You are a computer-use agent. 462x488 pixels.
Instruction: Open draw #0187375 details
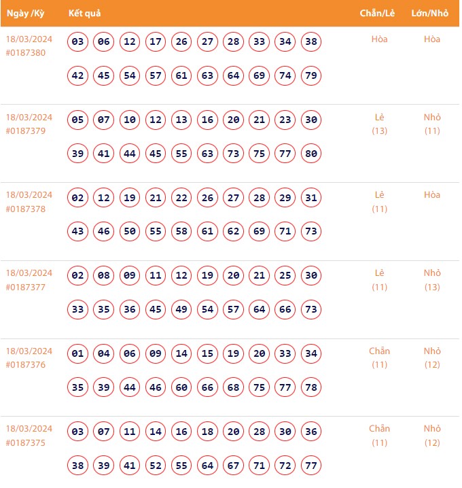(x=26, y=443)
